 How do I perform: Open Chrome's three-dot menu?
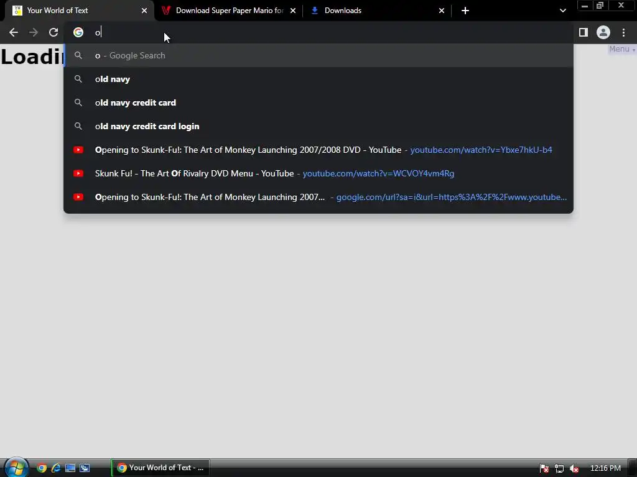pos(623,32)
